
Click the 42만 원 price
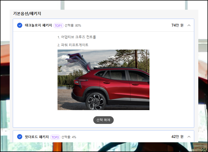tap(177, 137)
